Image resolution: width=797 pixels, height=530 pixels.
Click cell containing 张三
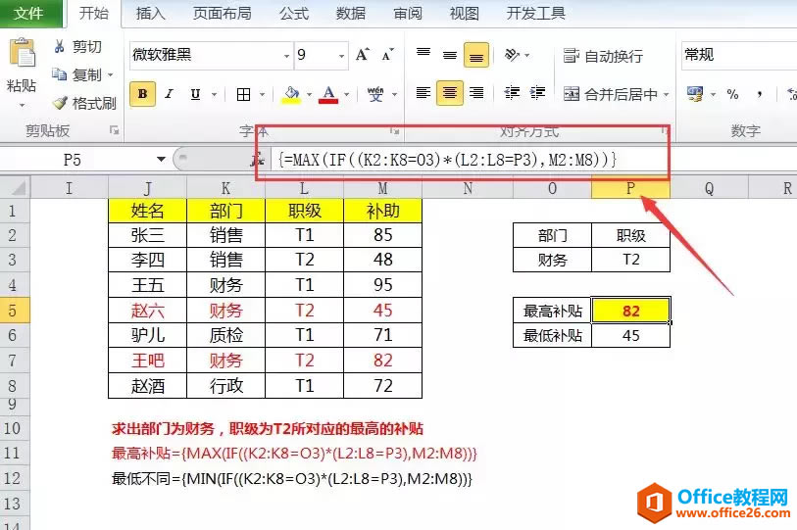pyautogui.click(x=147, y=235)
